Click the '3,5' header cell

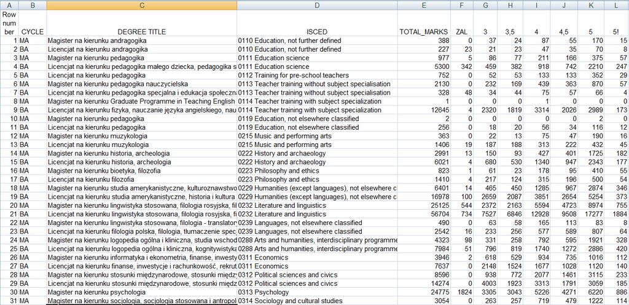(510, 23)
